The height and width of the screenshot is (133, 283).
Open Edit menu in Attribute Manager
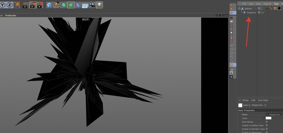tap(254, 100)
